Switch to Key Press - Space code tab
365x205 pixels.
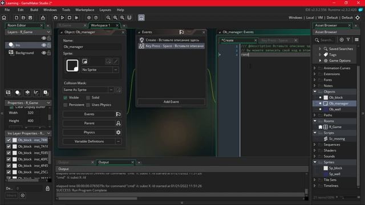click(275, 40)
